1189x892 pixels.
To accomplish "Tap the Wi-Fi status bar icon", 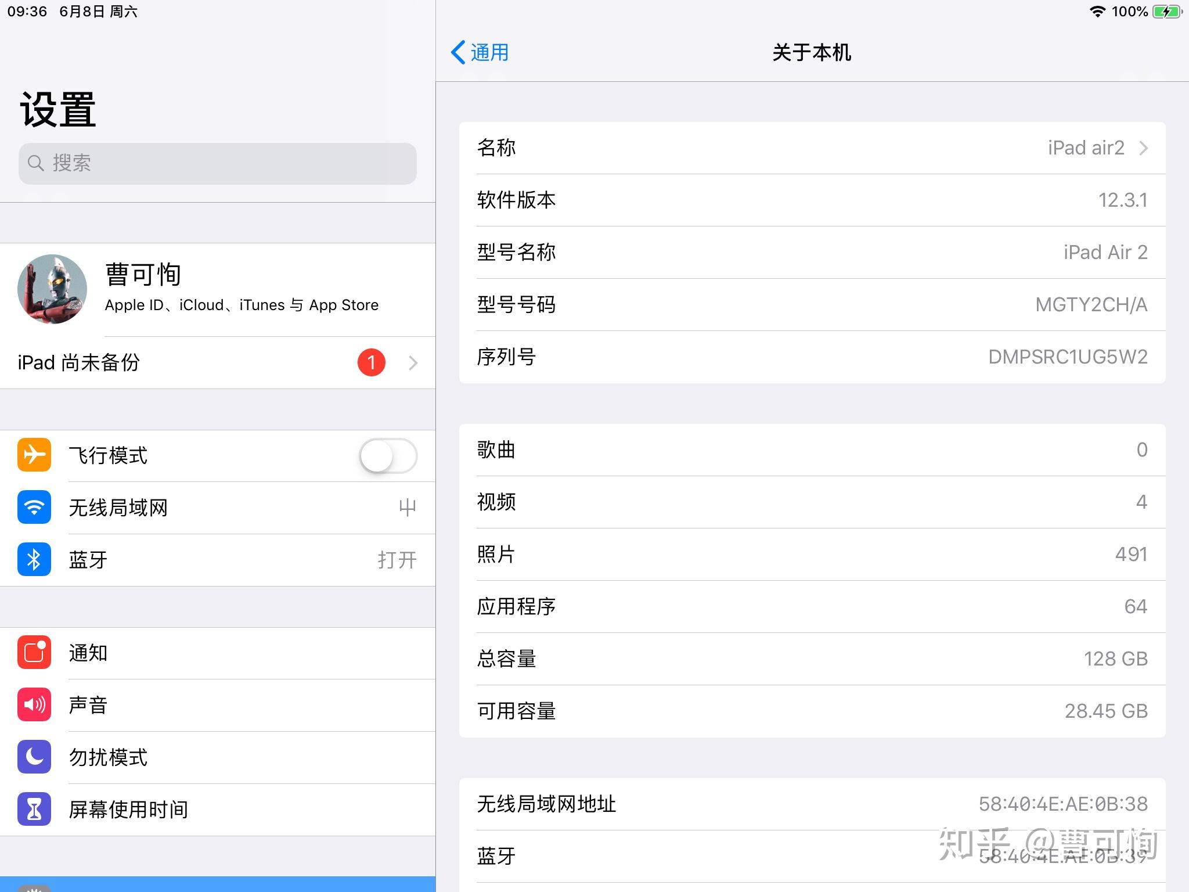I will 1097,12.
